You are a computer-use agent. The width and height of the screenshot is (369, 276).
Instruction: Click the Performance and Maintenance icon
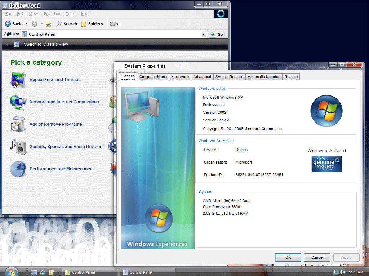[x=18, y=169]
